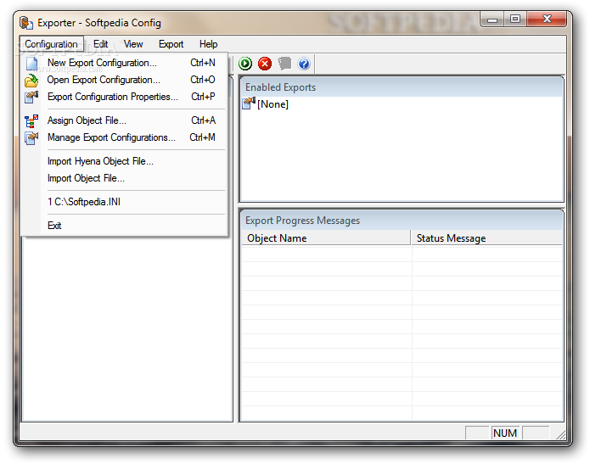
Task: Choose Manage Export Configurations... entry
Action: pos(125,137)
